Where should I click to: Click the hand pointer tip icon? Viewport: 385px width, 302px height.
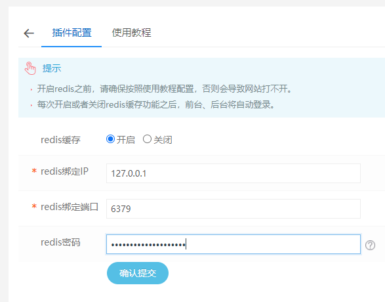(x=30, y=68)
